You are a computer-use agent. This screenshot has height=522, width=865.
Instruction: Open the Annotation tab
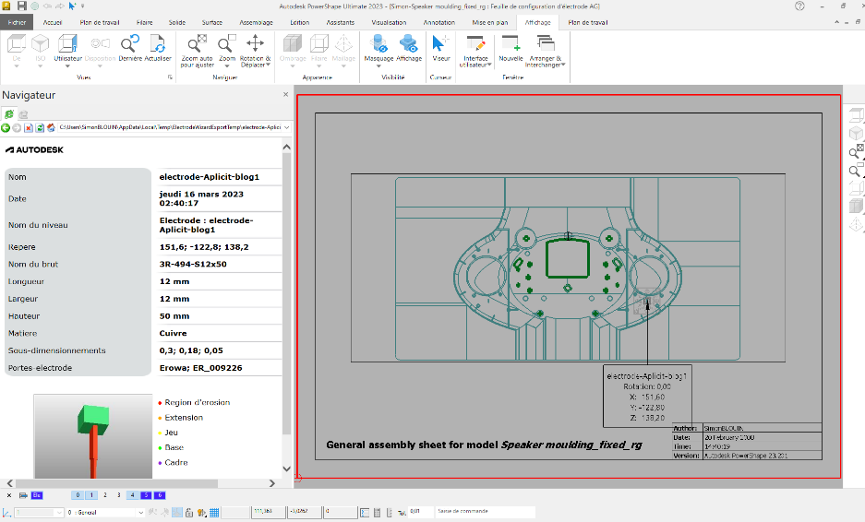(x=439, y=23)
